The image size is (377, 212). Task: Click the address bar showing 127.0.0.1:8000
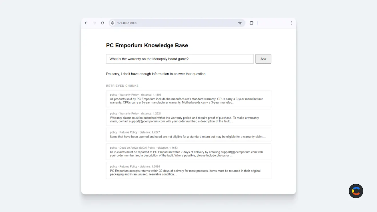tap(177, 23)
